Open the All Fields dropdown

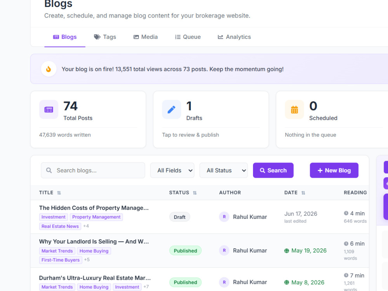[172, 170]
